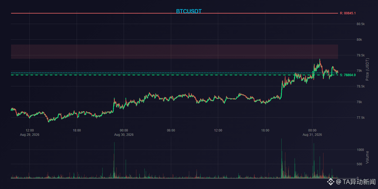Viewport: 378px width, 189px height.
Task: Click the 00:00 Aug 31, 2026 time label
Action: [312, 132]
